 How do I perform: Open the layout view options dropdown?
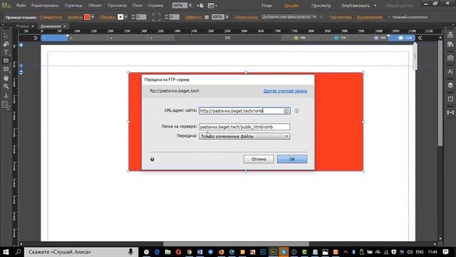tap(212, 6)
